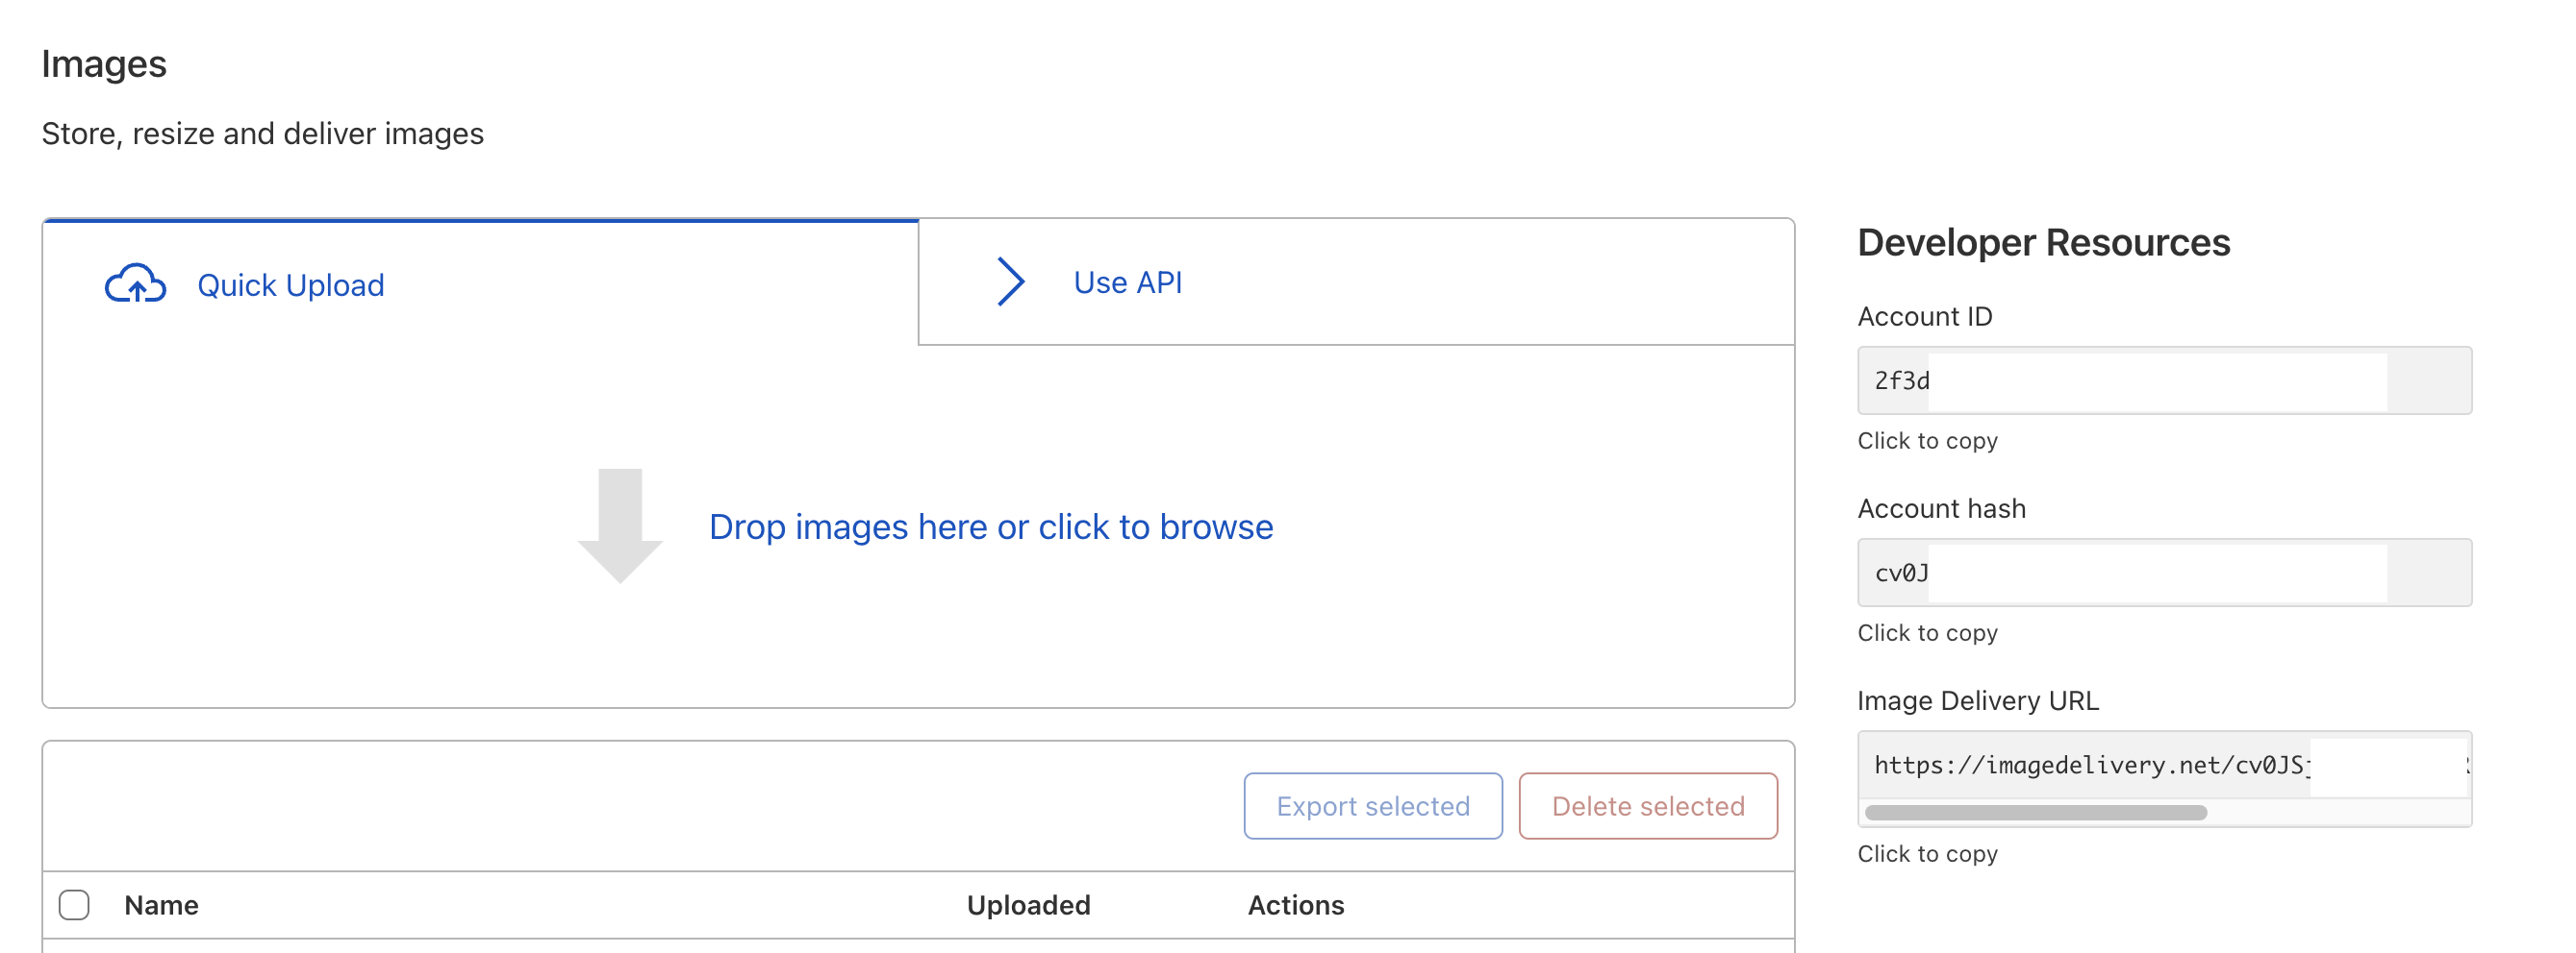Click the Actions column header
2576x953 pixels.
click(x=1296, y=904)
